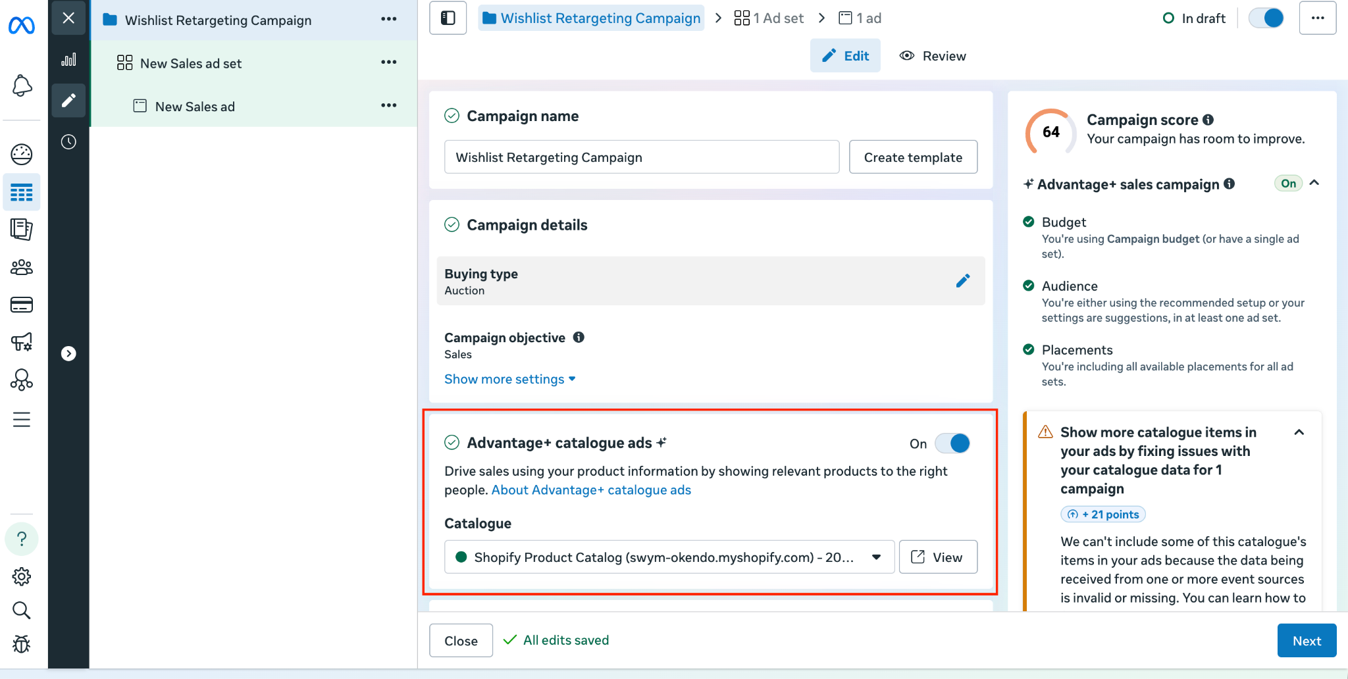Close the editing panel with X

[68, 18]
